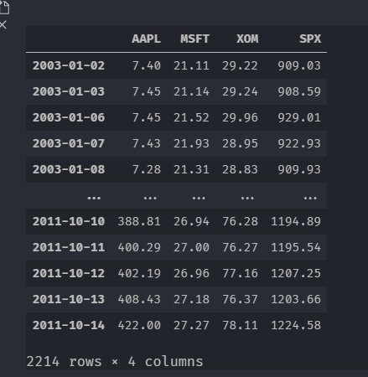Select the AAPL column header
This screenshot has height=377, width=368.
[x=146, y=39]
